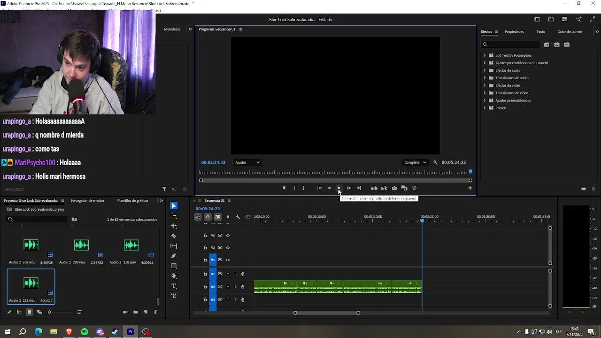Click the Lift button

(374, 188)
